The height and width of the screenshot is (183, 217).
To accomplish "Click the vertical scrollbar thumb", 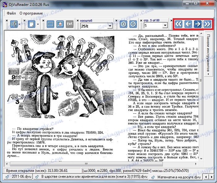I will pos(201,80).
